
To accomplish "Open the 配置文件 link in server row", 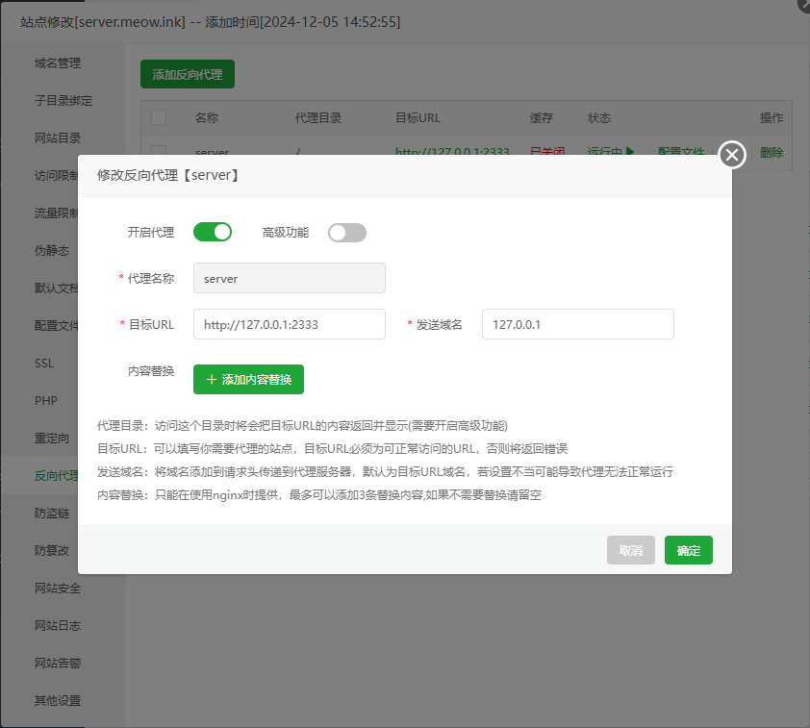I will 681,152.
